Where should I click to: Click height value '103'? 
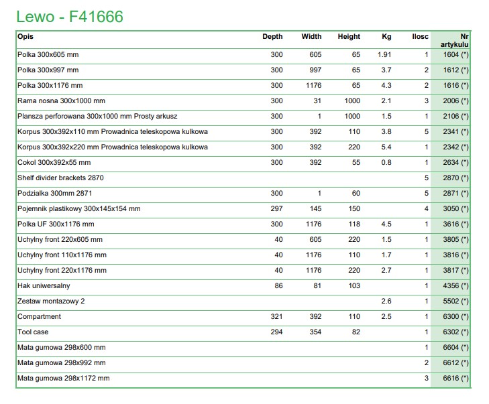click(354, 286)
